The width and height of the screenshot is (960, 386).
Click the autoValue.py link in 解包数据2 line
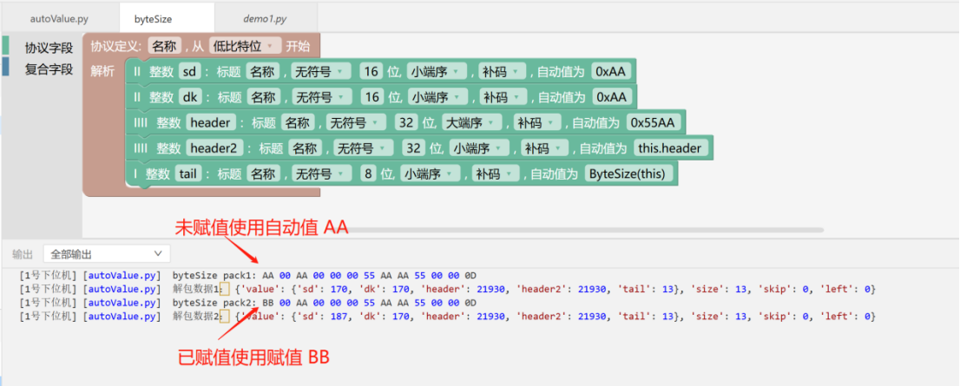pyautogui.click(x=122, y=317)
